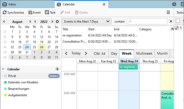Collapse the Calendar list section
The image size is (184, 109).
3,69
